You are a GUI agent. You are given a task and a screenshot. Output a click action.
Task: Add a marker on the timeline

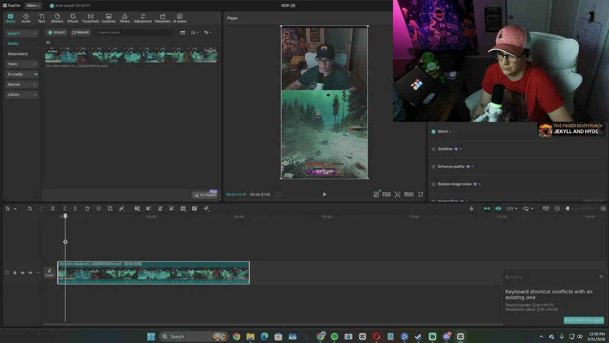[x=98, y=209]
